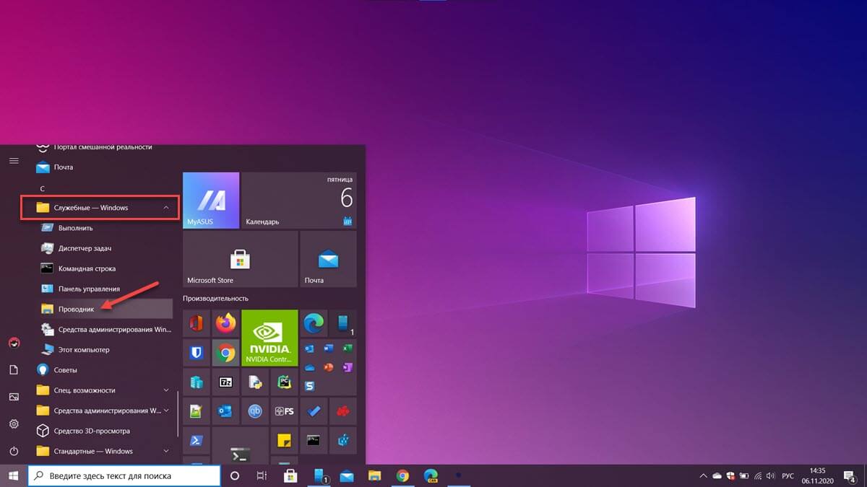This screenshot has width=867, height=487.
Task: Open Pictures from Start sidebar
Action: pos(14,397)
